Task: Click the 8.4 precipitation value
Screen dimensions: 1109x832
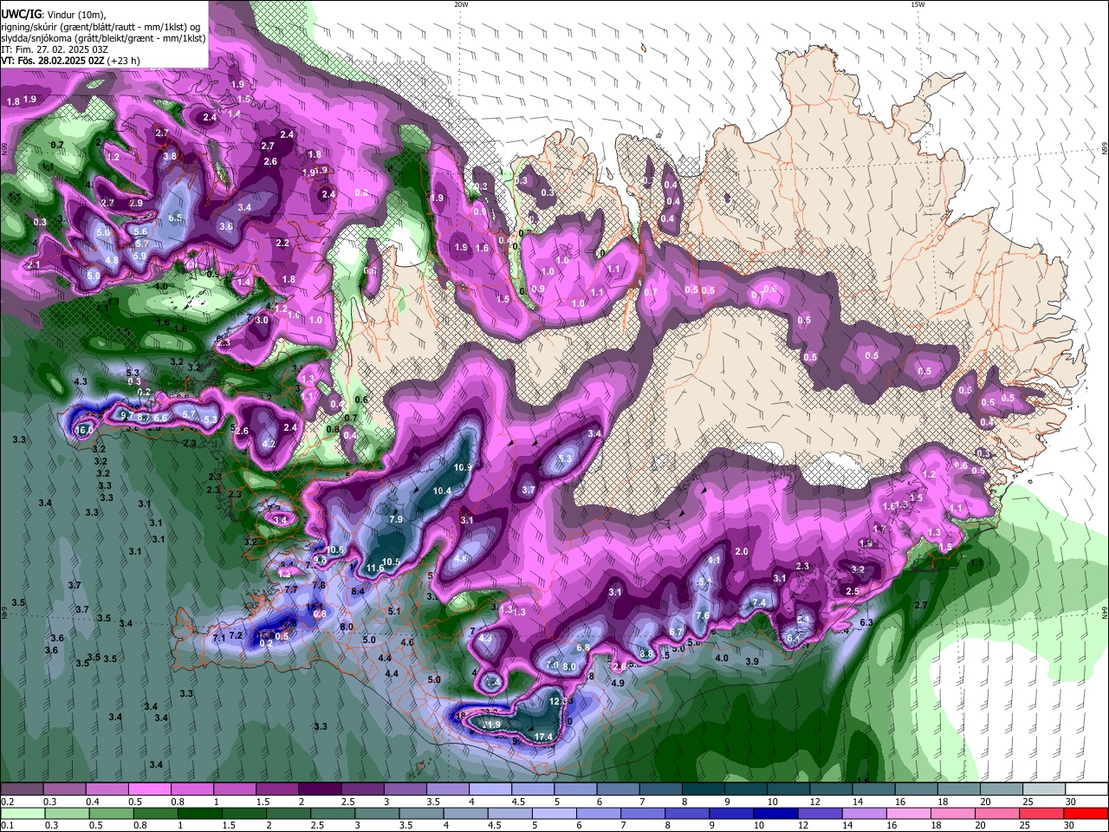Action: [358, 591]
